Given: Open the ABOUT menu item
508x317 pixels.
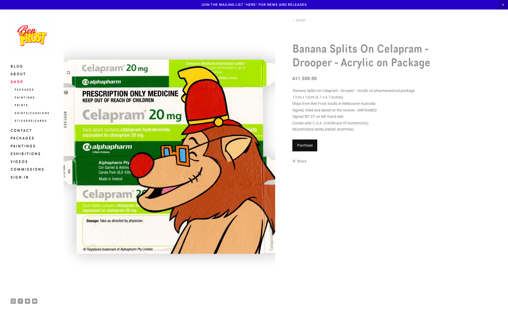Looking at the screenshot, I should pyautogui.click(x=18, y=74).
